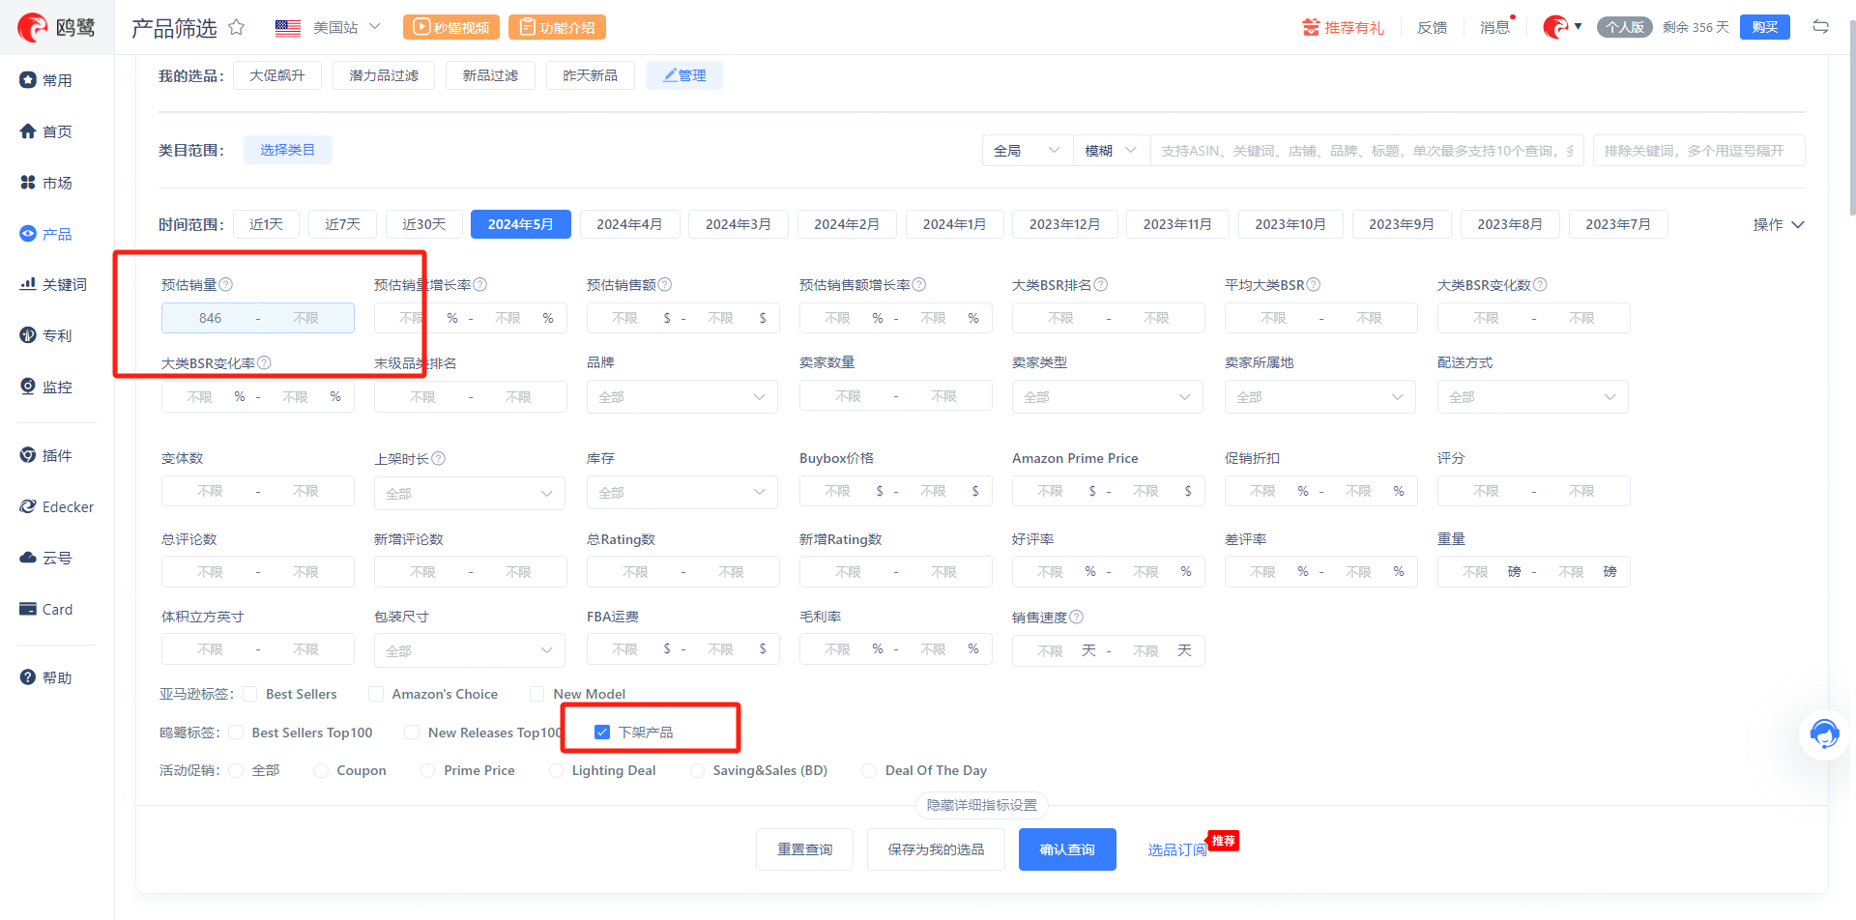Favorite page with star icon beside 产品筛选
The height and width of the screenshot is (920, 1856).
[x=236, y=27]
